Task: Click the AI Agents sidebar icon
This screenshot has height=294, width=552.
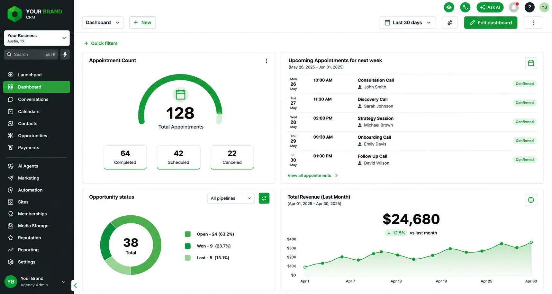Action: pyautogui.click(x=11, y=166)
